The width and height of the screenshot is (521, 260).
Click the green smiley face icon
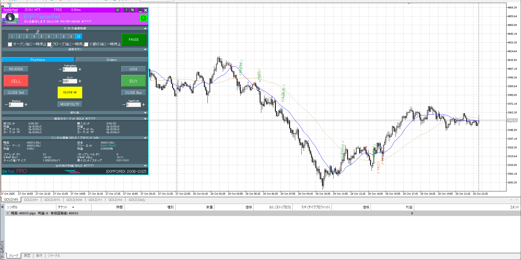pos(143,18)
